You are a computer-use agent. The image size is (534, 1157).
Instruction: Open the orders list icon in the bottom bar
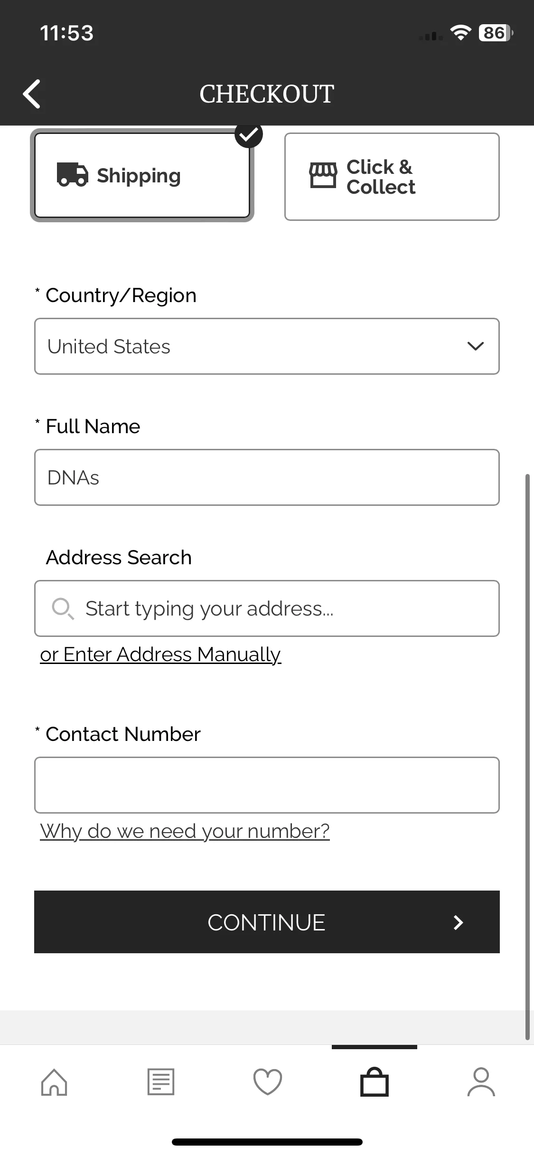click(x=161, y=1082)
